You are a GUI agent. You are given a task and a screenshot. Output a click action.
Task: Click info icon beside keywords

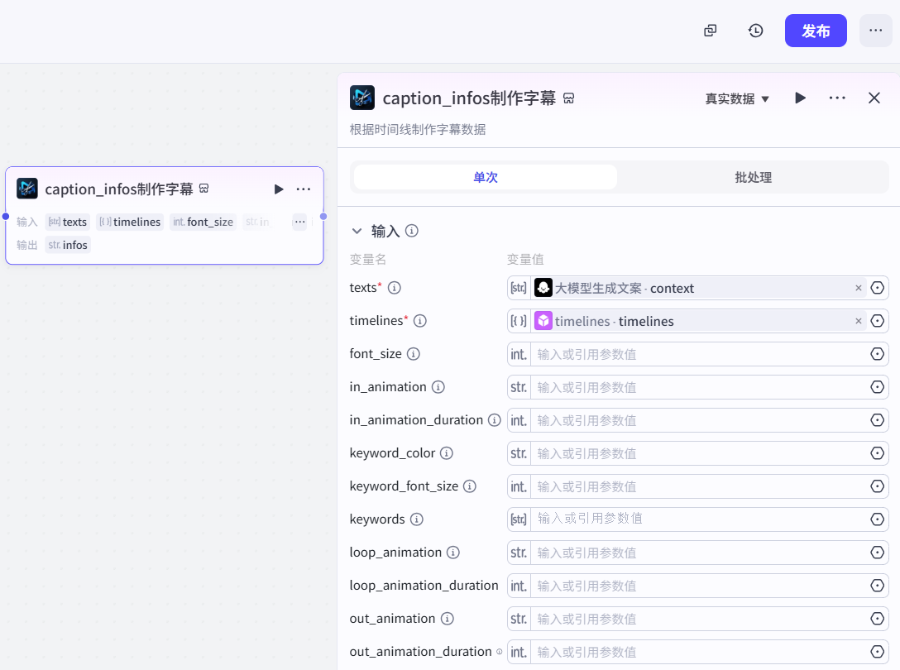[x=417, y=519]
